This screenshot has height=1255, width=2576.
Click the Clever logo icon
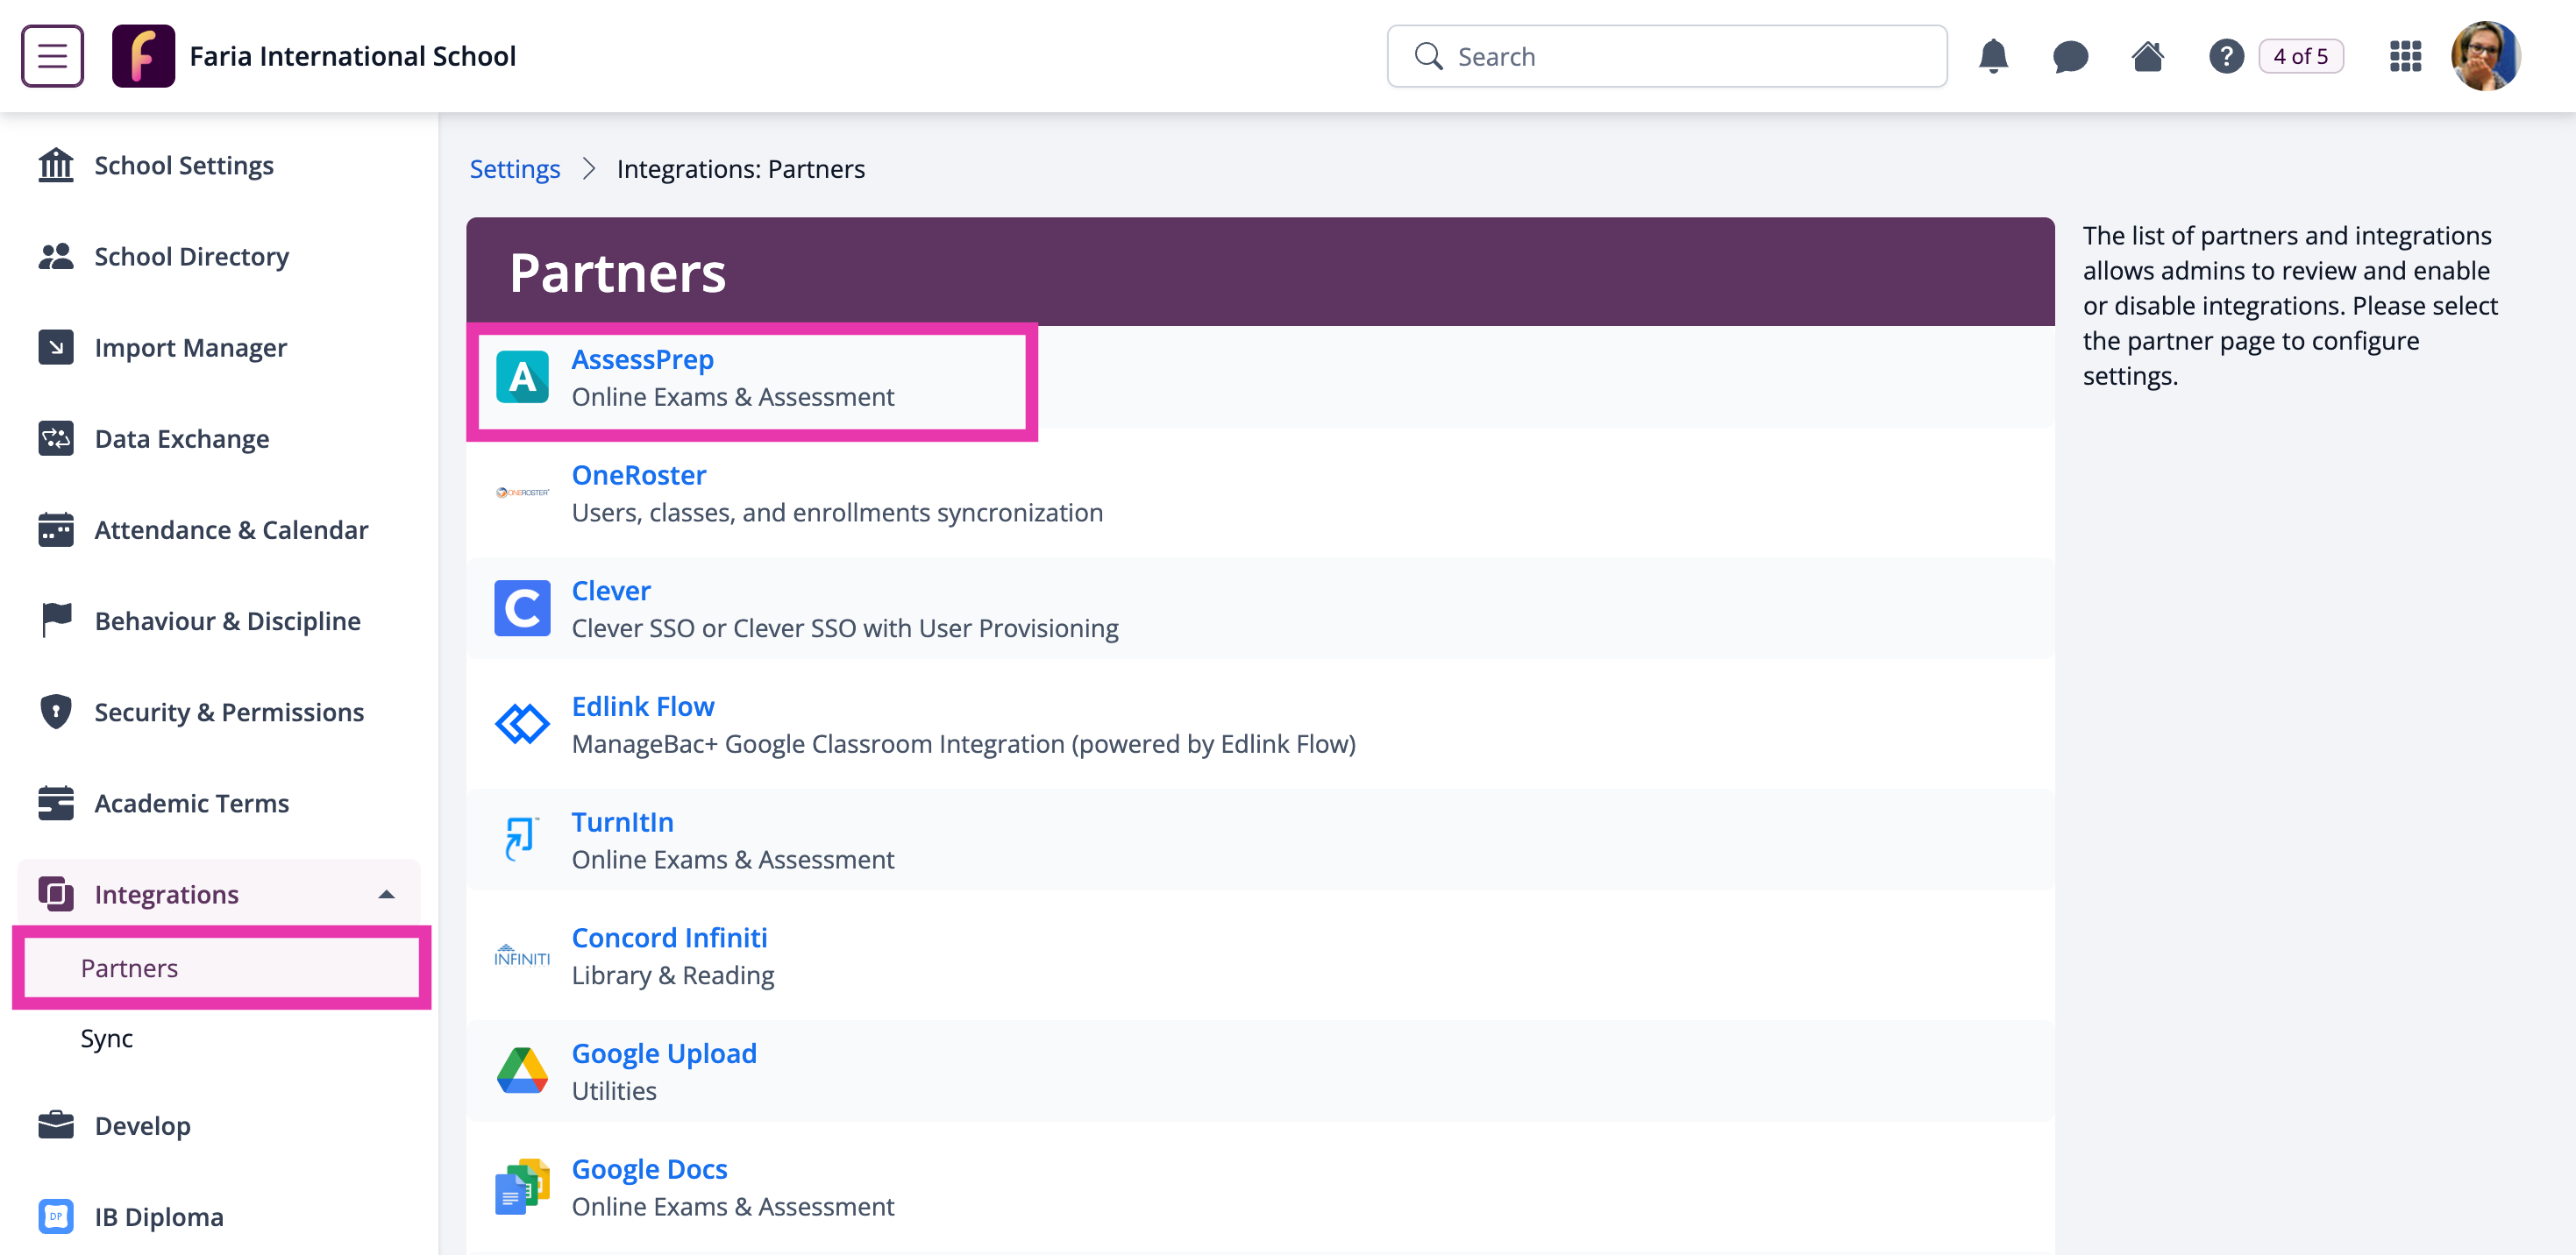pos(522,608)
